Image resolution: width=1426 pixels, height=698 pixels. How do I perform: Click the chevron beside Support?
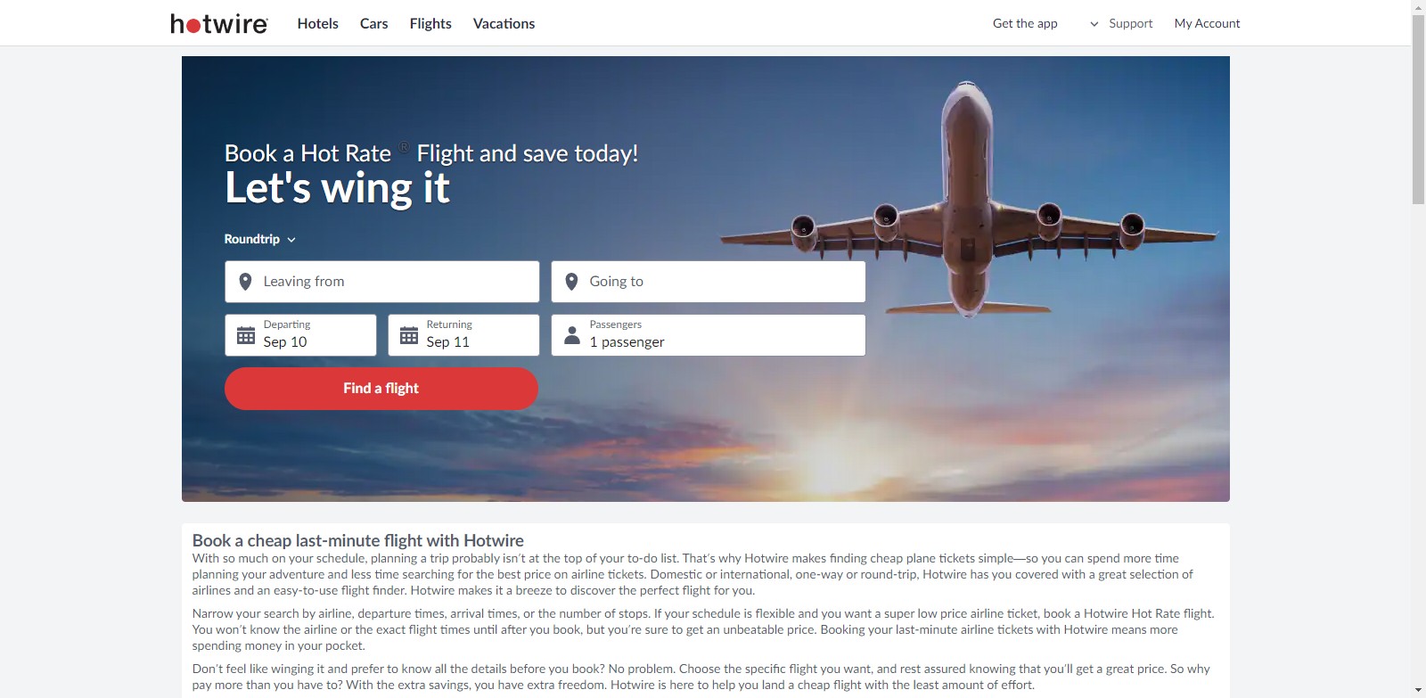1094,24
